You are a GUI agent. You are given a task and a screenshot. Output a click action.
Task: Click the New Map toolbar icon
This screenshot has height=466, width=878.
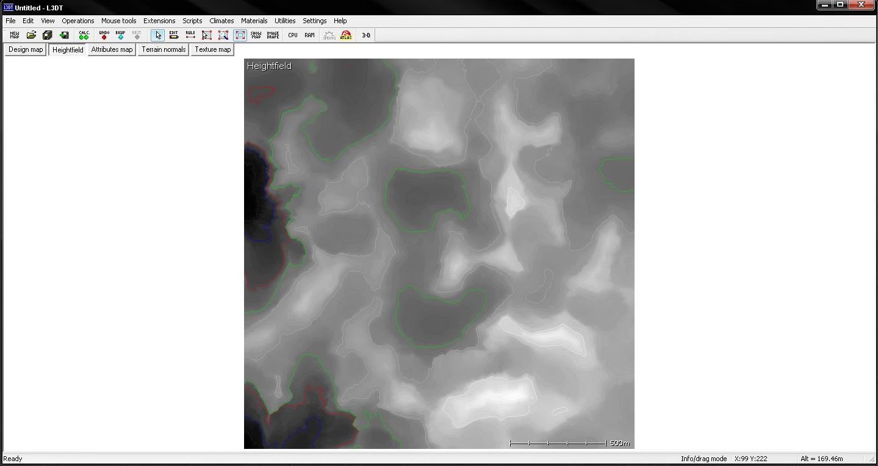(x=15, y=35)
